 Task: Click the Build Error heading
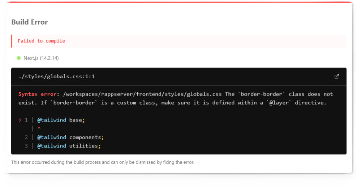click(x=30, y=22)
